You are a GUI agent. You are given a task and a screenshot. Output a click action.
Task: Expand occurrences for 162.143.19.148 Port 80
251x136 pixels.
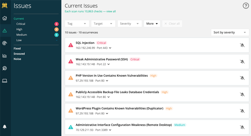coord(109,97)
